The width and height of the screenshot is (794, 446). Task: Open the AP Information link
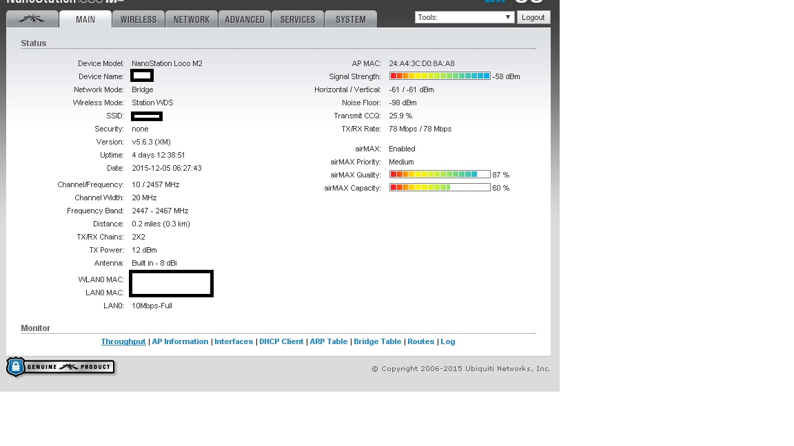click(x=181, y=341)
